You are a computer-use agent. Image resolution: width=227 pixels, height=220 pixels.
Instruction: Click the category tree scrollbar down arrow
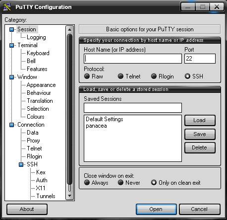[69, 196]
